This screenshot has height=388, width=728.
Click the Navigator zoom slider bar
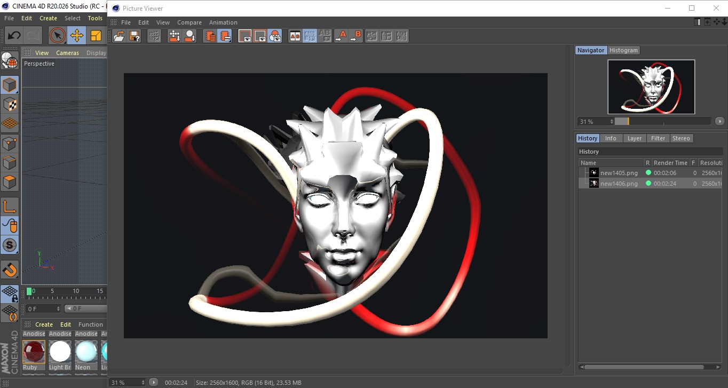pyautogui.click(x=662, y=121)
